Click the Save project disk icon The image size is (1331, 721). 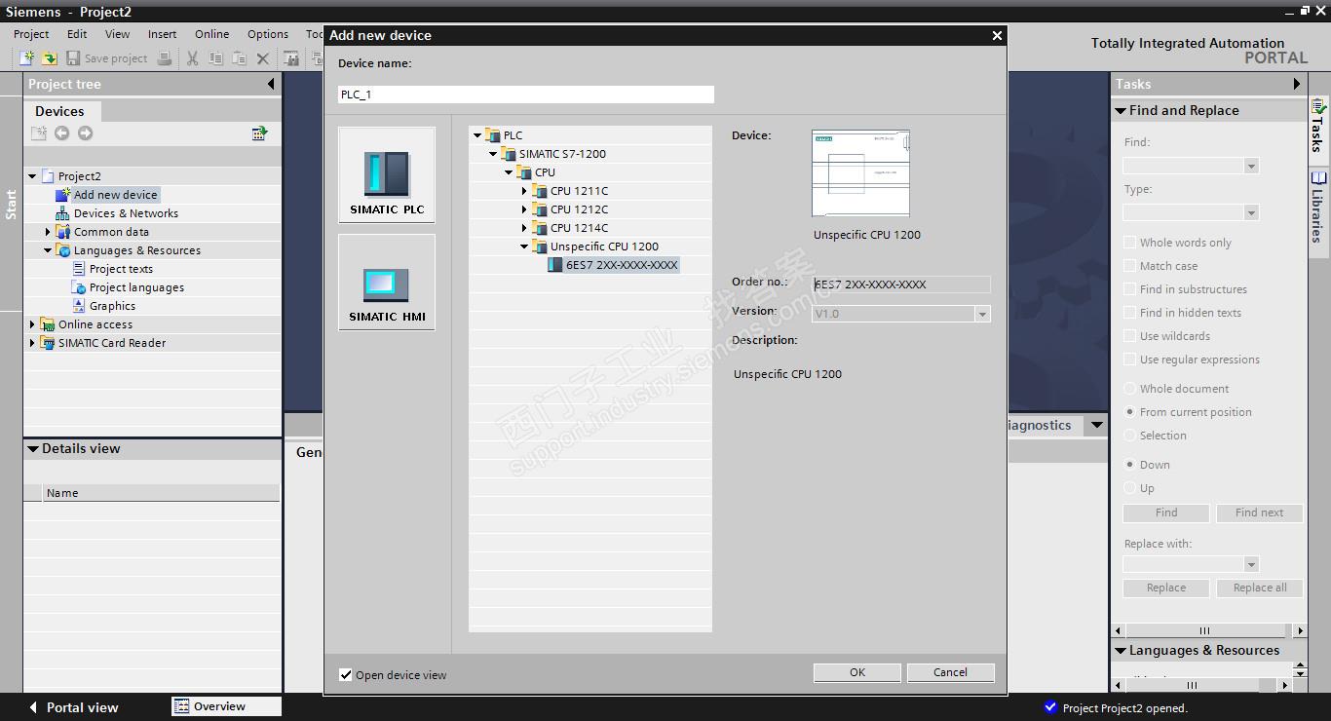coord(72,58)
